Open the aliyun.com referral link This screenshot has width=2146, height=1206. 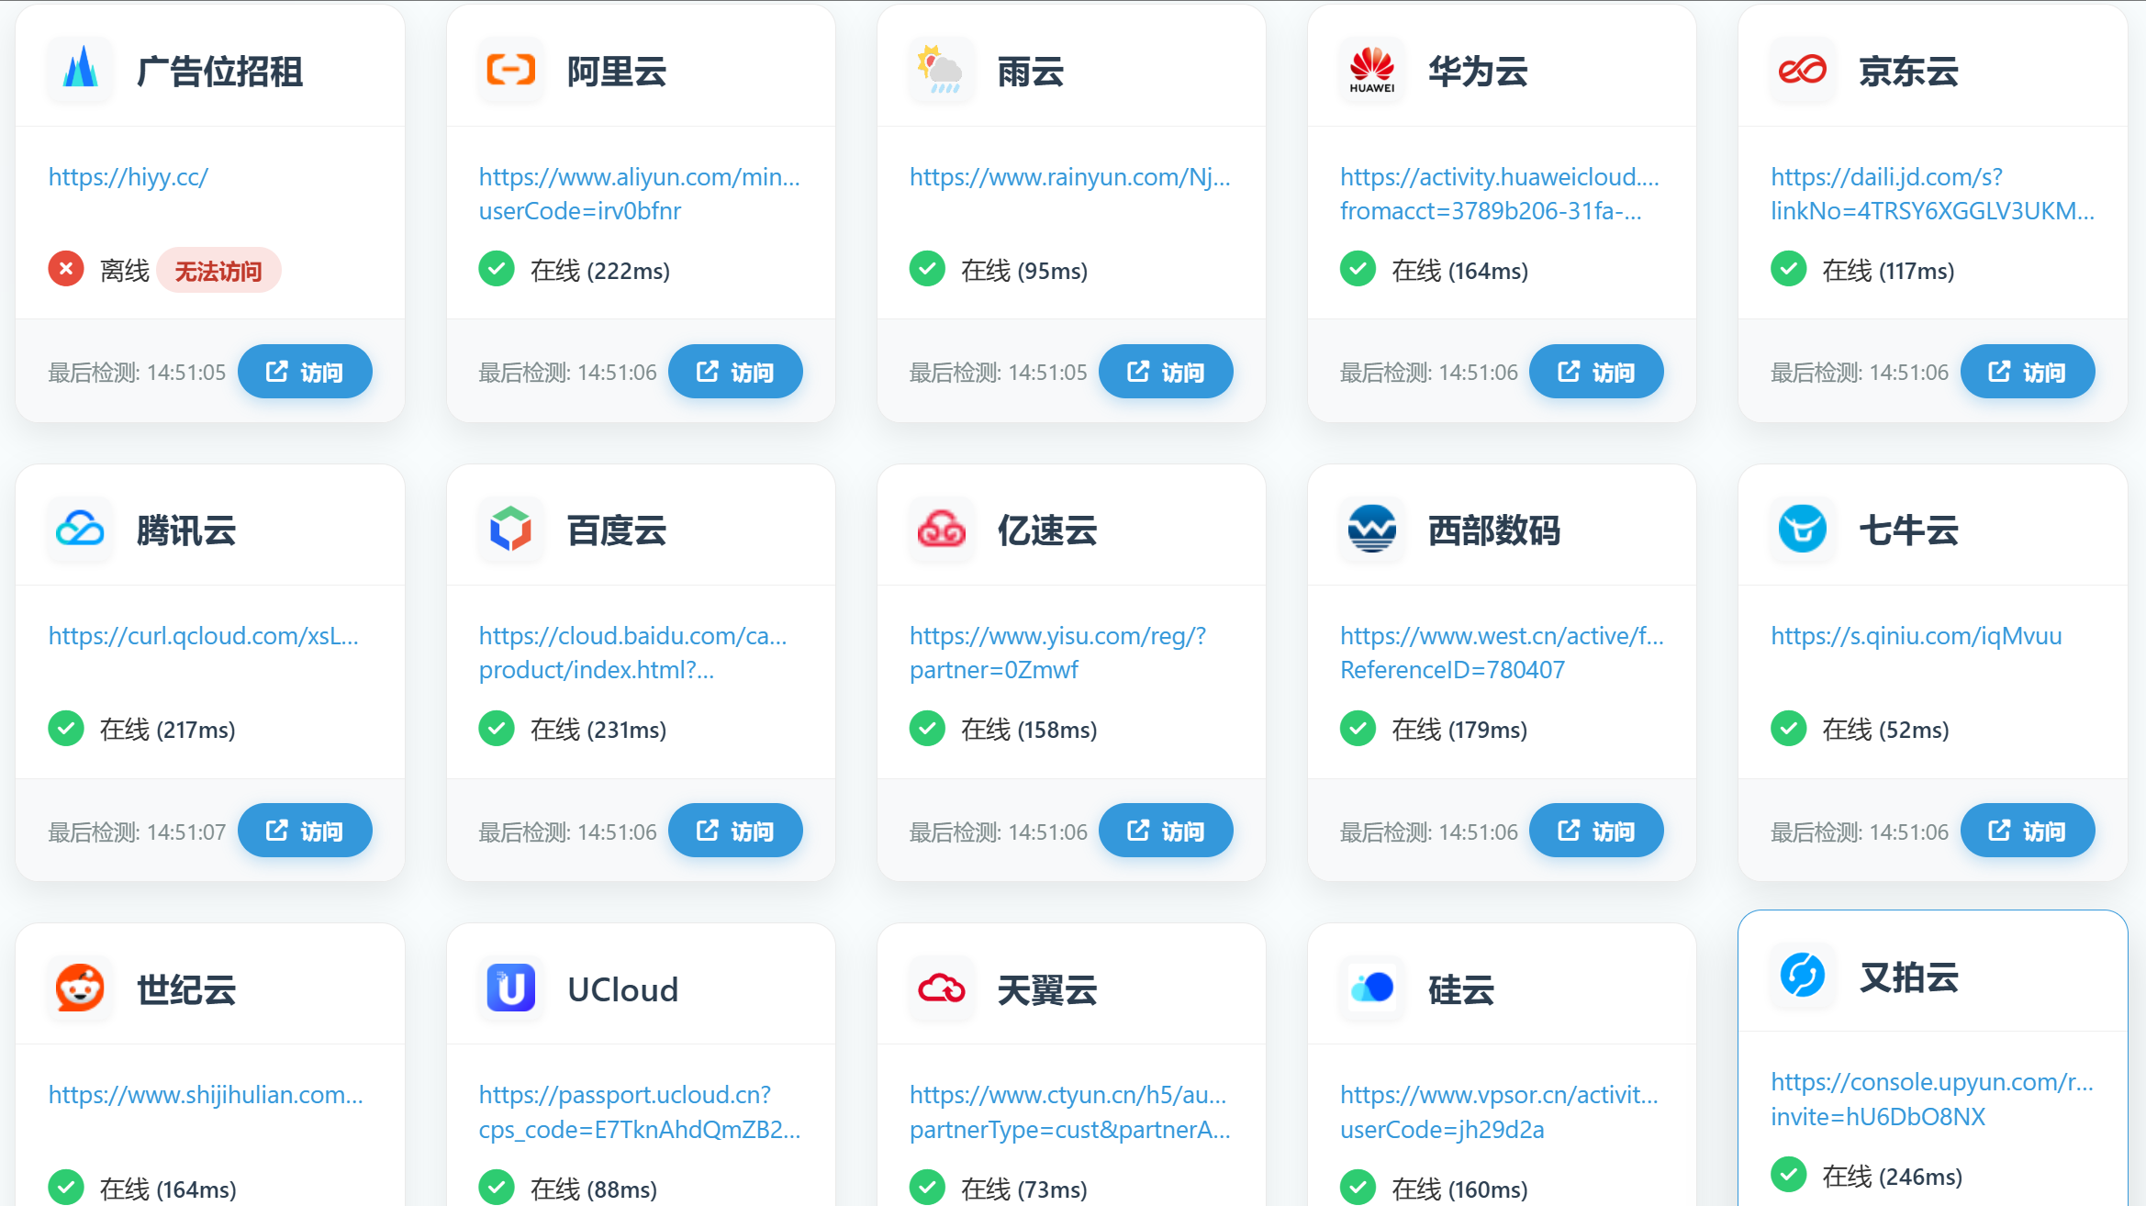pyautogui.click(x=640, y=194)
